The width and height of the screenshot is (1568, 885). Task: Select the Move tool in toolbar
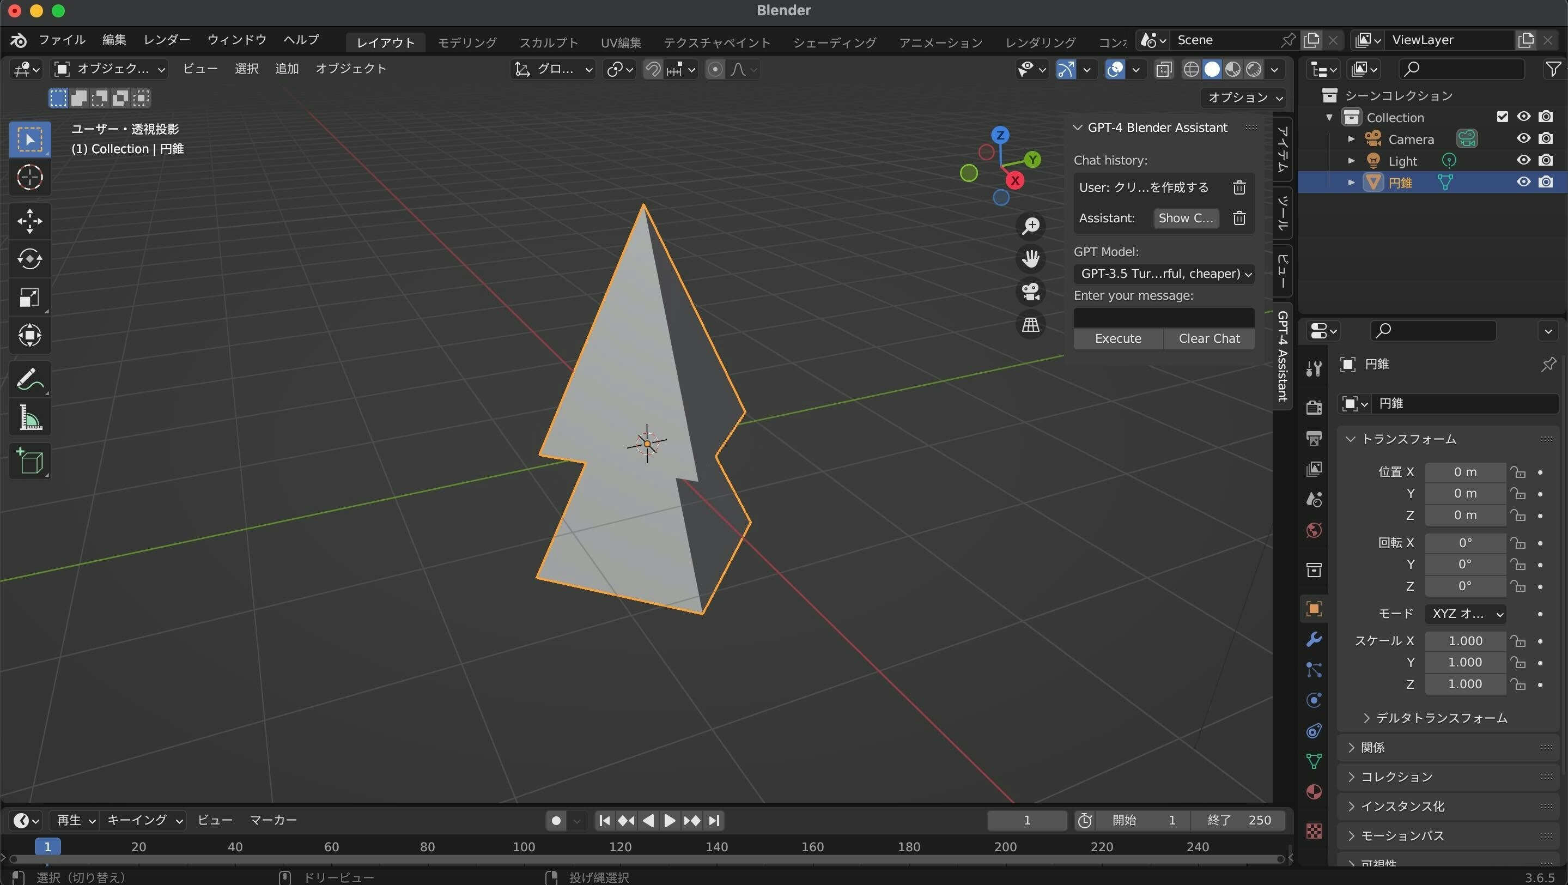click(x=29, y=221)
